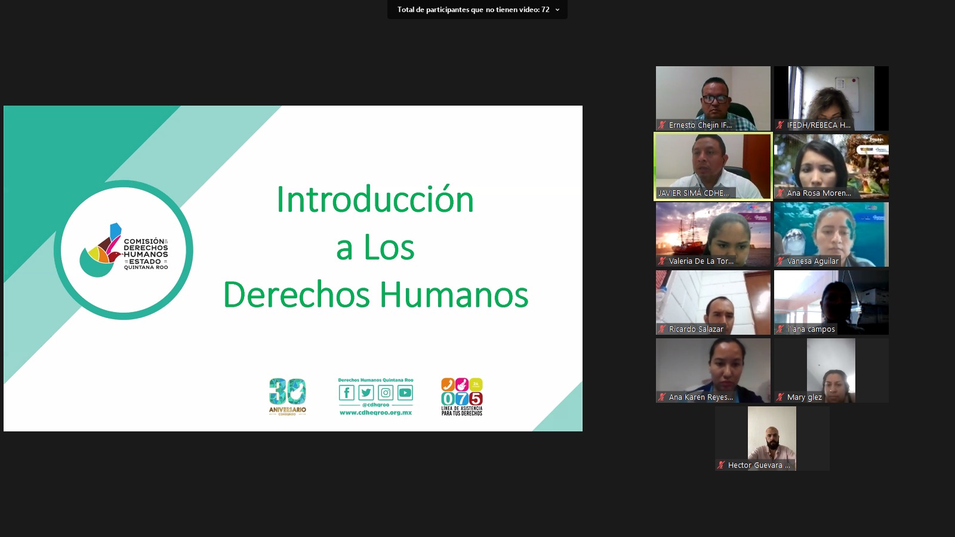Expand the participants without video dropdown chevron
Image resolution: width=955 pixels, height=537 pixels.
557,10
